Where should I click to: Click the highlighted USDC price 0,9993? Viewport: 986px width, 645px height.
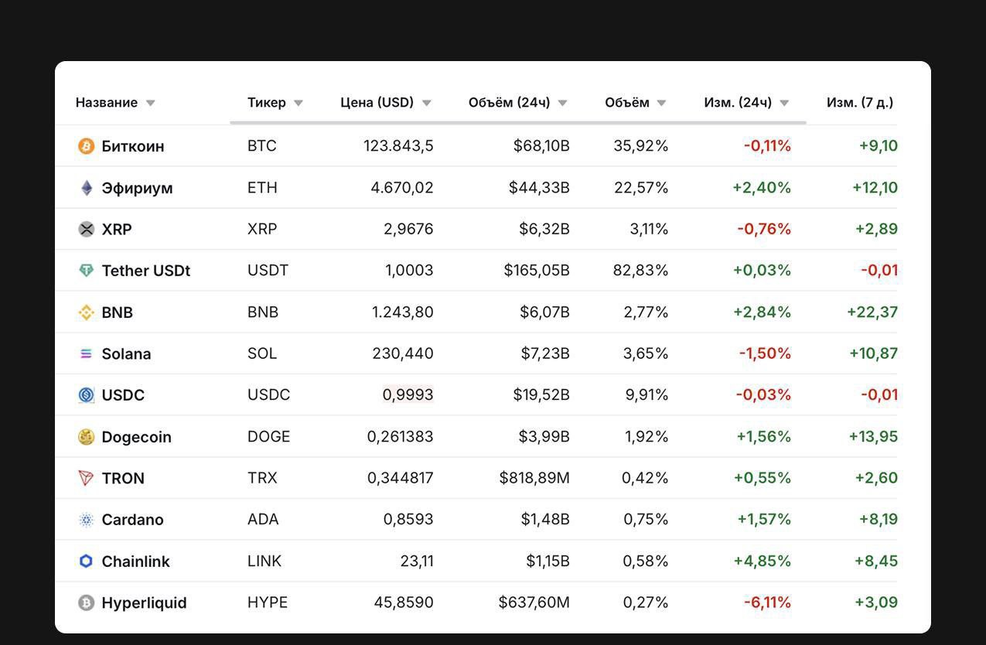(408, 395)
